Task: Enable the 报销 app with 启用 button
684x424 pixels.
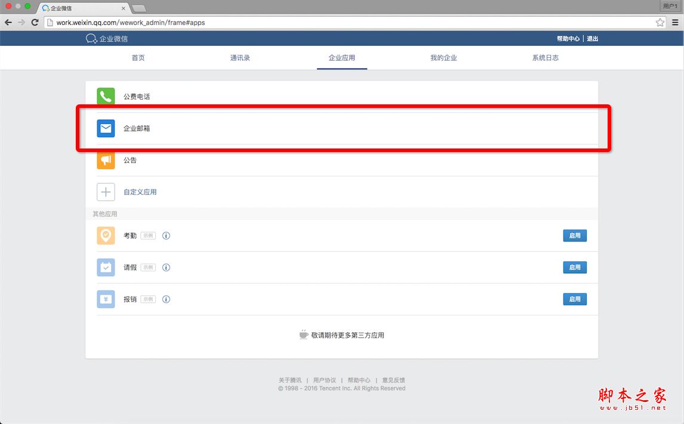Action: [x=574, y=299]
